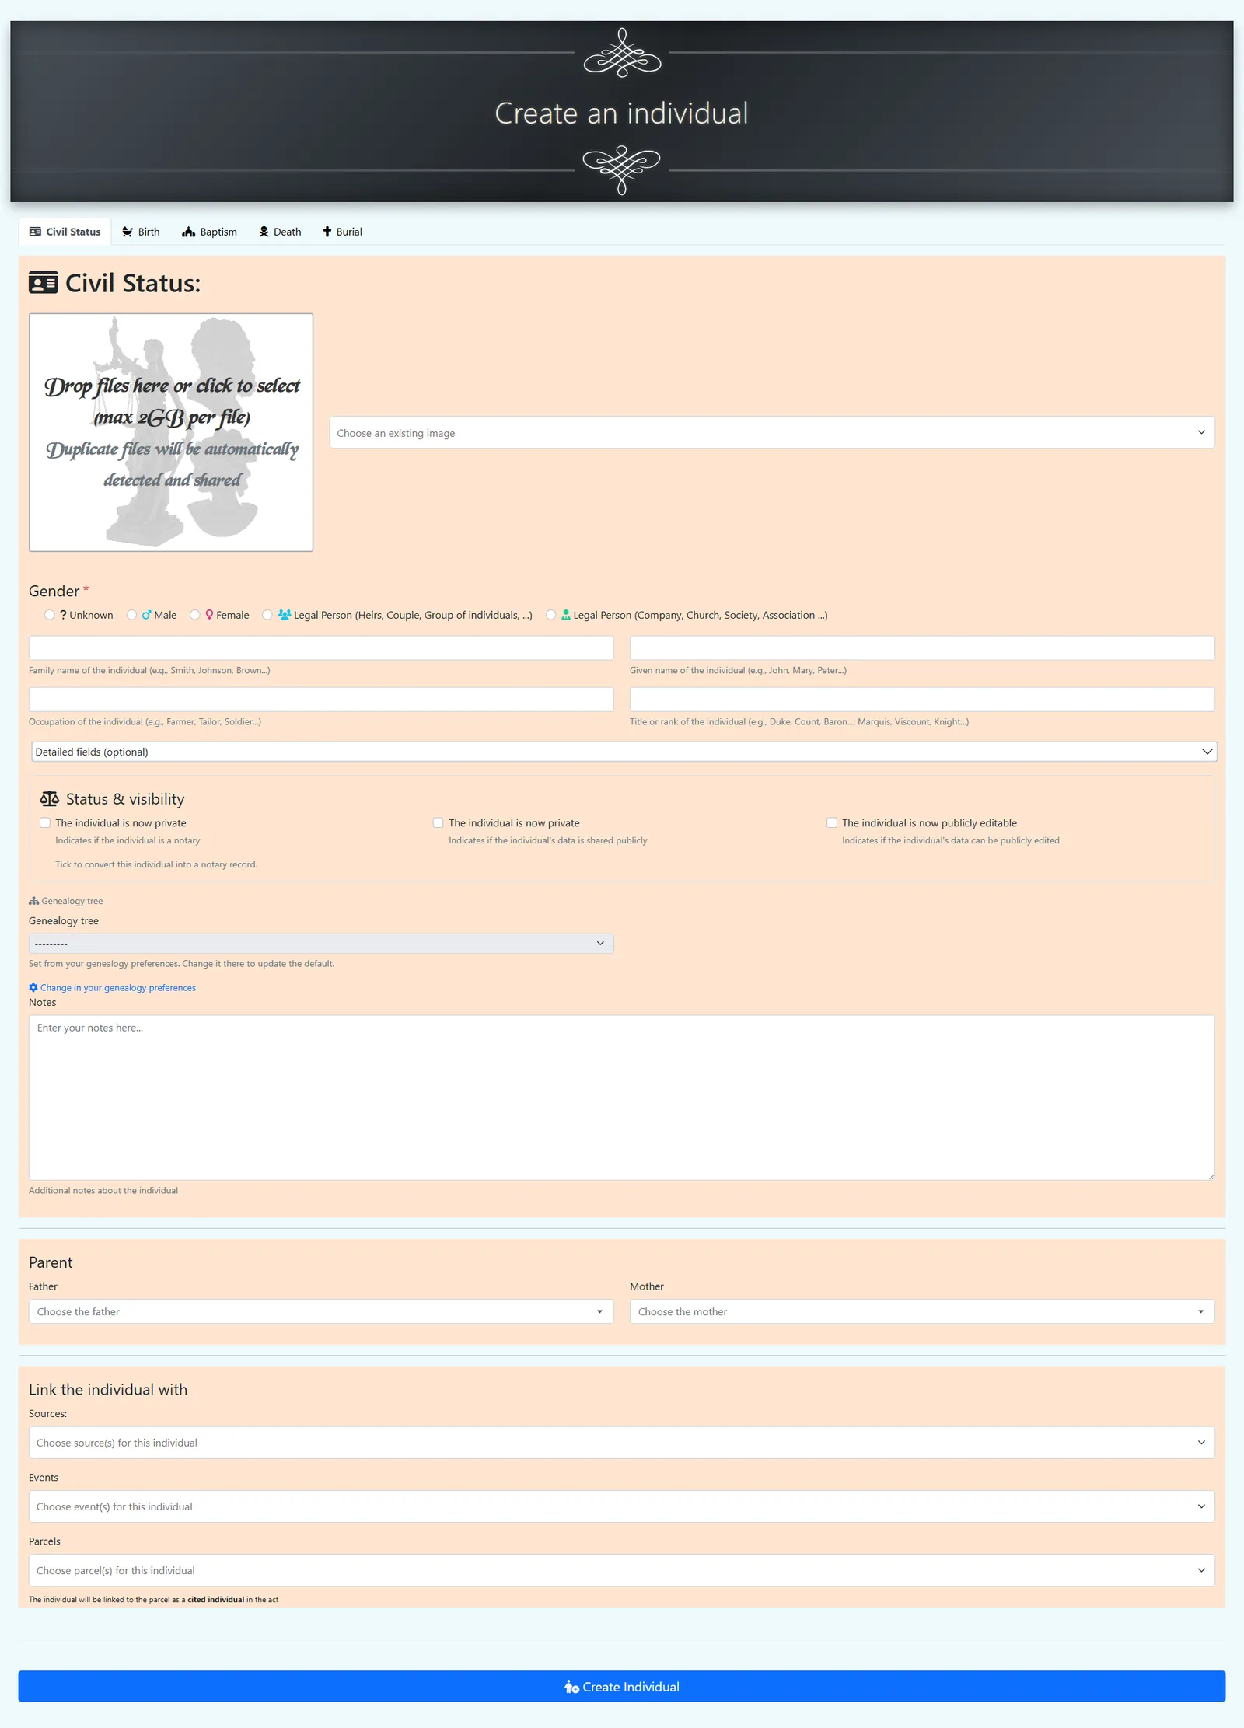Open the Civil Status tab
Screen dimensions: 1244x1728
[x=65, y=232]
